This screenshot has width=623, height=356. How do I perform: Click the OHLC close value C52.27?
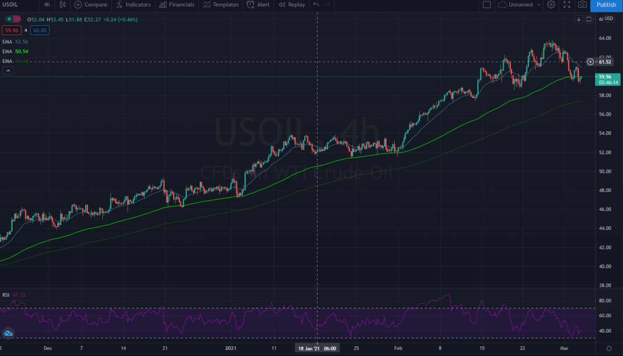[94, 20]
